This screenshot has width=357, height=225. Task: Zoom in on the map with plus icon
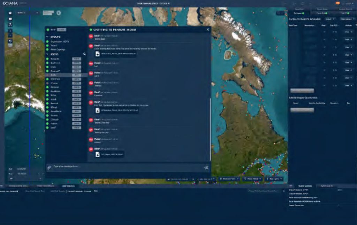[x=10, y=30]
